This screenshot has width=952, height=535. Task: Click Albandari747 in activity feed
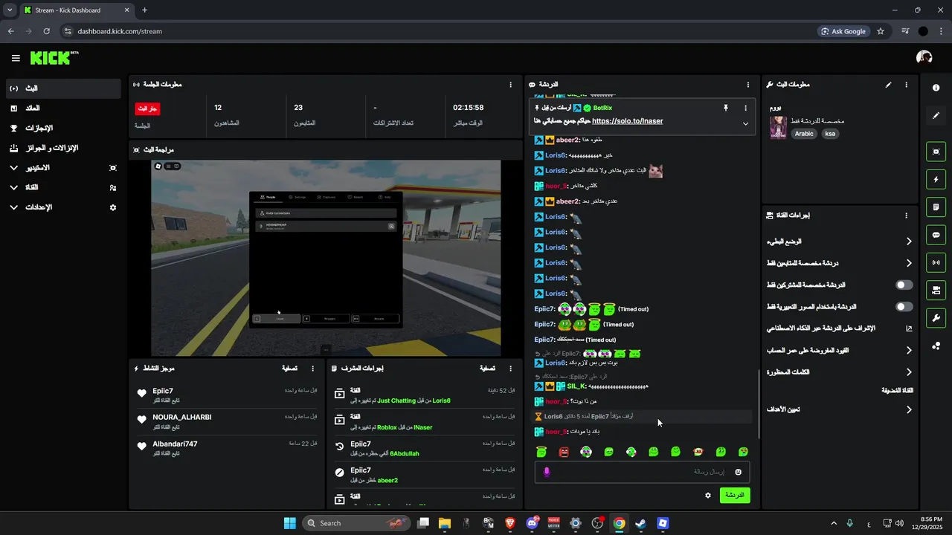[x=175, y=444]
